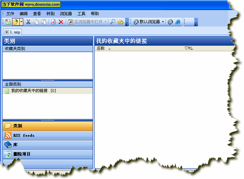The image size is (244, 179).
Task: Close the 1.uxp tab with its X box
Action: tap(7, 32)
